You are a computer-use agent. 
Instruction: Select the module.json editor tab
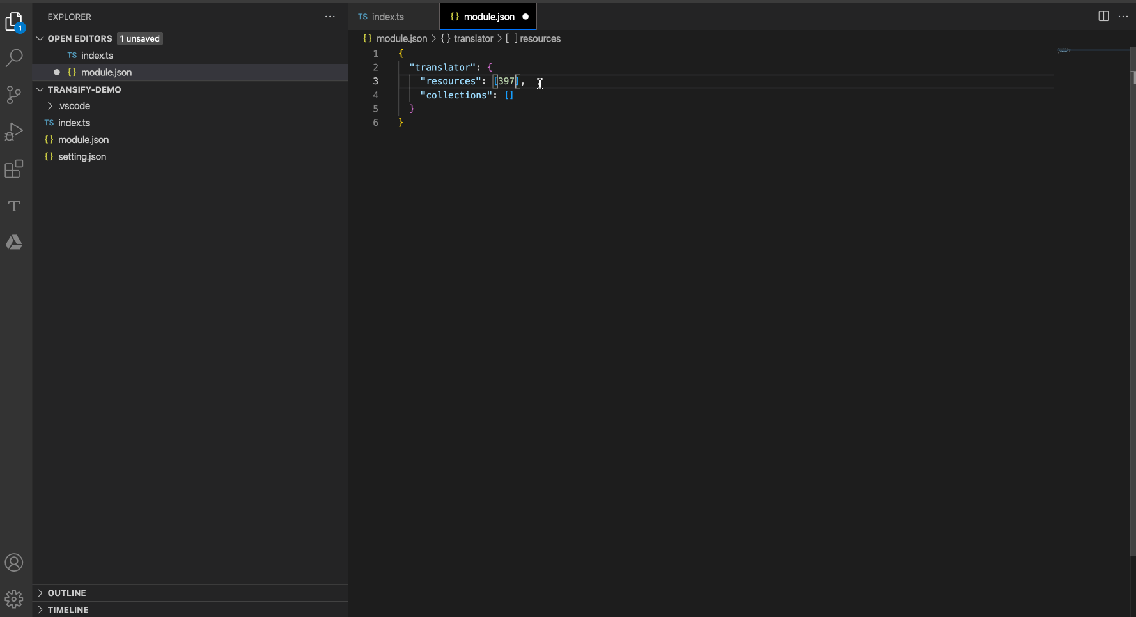488,17
